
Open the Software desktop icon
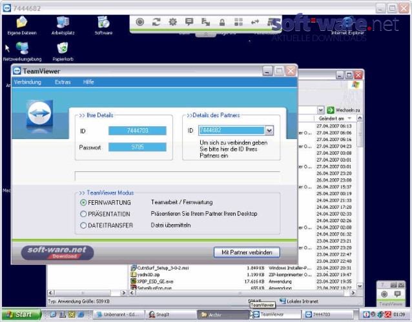pyautogui.click(x=103, y=25)
